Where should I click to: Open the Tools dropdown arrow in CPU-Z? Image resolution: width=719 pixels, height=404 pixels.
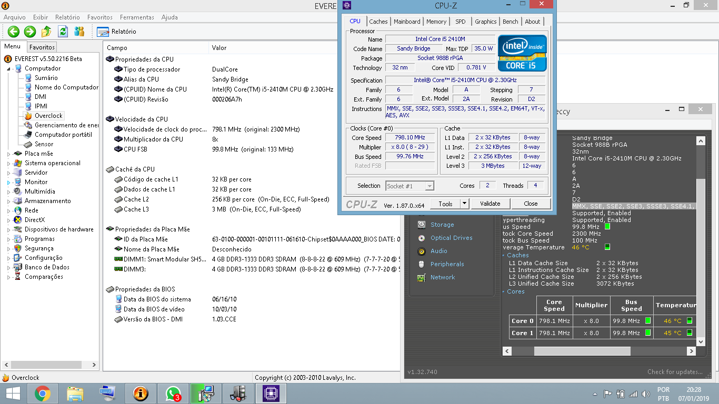coord(465,204)
